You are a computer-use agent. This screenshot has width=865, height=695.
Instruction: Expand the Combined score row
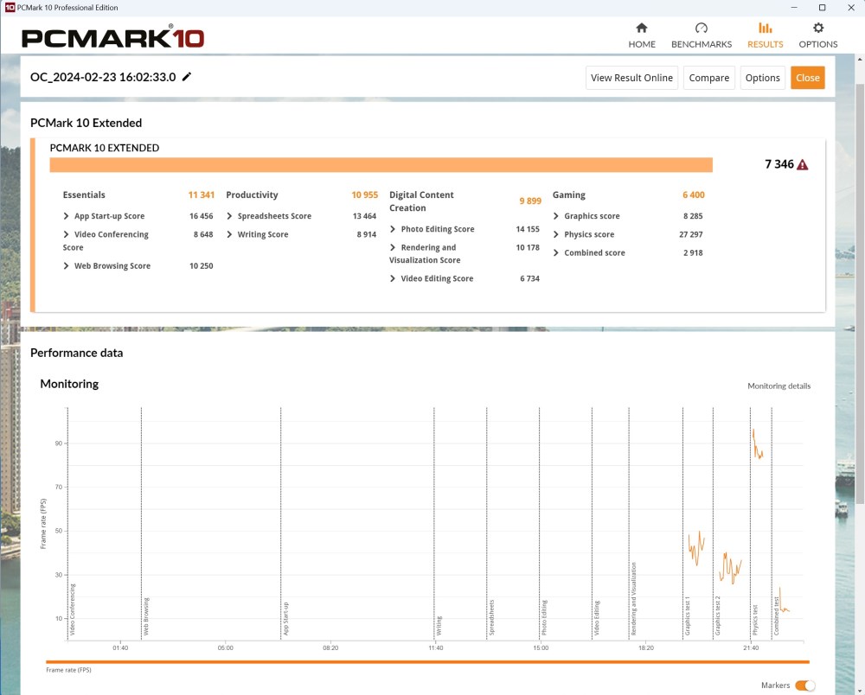pos(556,252)
